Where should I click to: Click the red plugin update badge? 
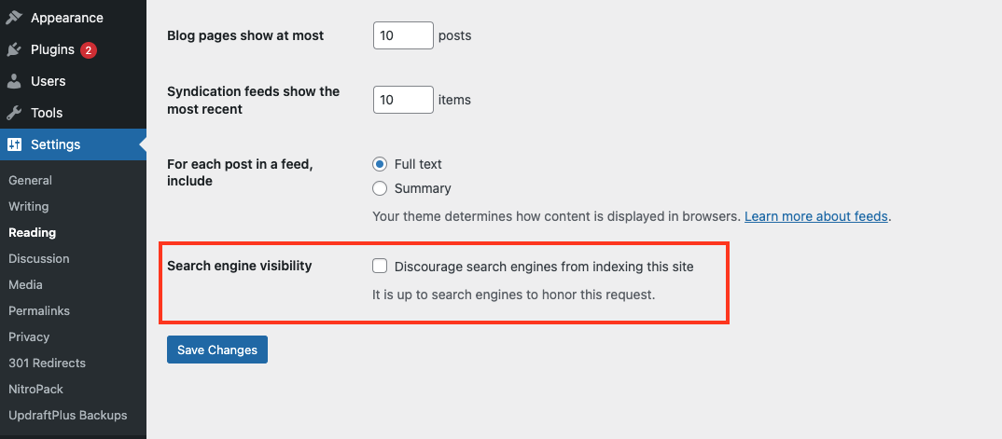pyautogui.click(x=89, y=49)
